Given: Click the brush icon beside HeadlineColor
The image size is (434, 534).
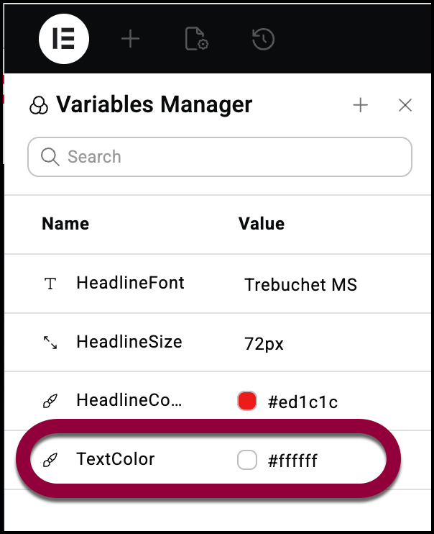Looking at the screenshot, I should coord(50,402).
